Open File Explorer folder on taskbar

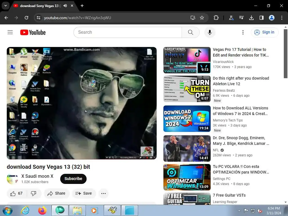point(77,210)
